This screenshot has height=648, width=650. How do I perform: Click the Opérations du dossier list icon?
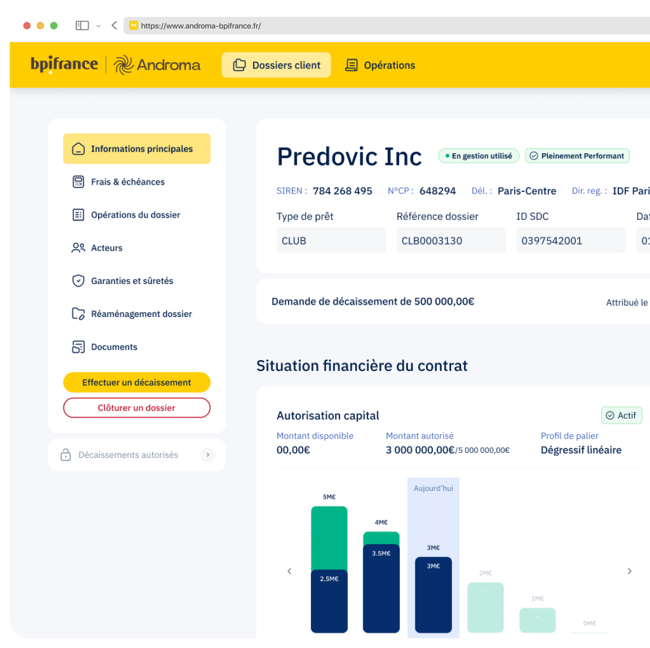[79, 215]
